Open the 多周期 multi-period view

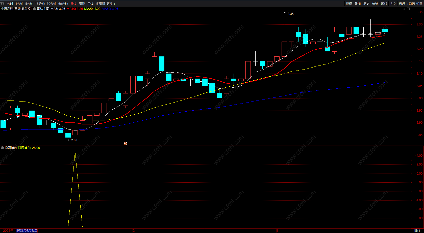100,4
